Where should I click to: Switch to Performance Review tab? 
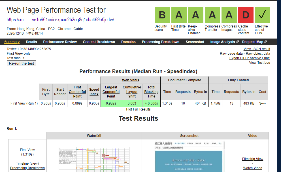60,42
